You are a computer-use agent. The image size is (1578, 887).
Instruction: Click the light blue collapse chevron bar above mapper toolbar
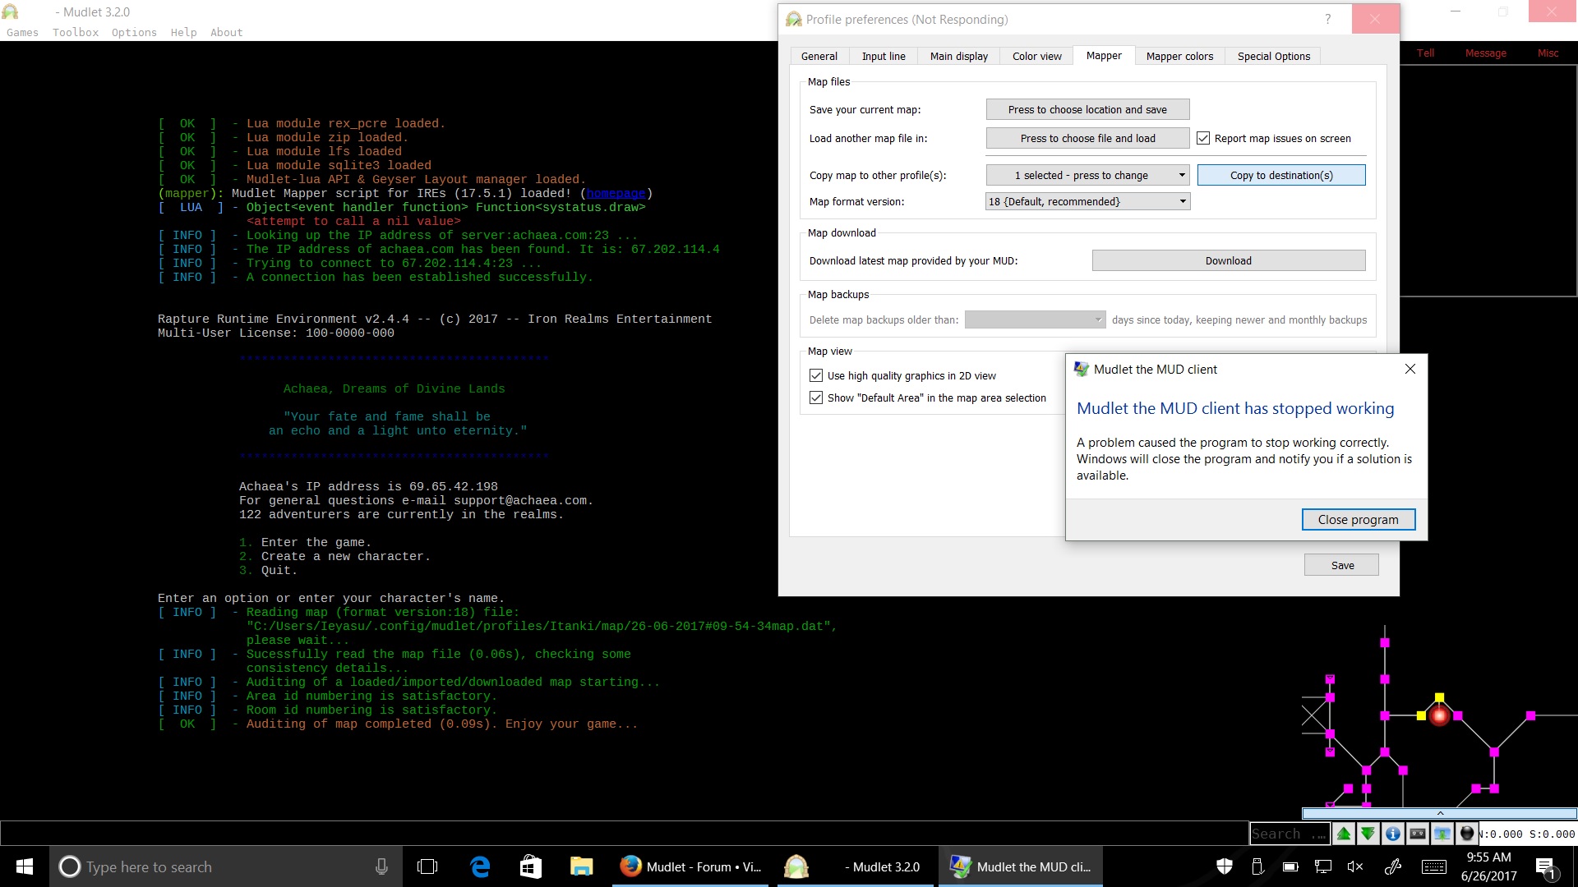tap(1440, 813)
